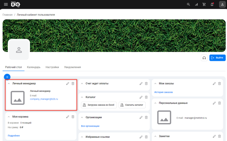Open the hamburger main menu
This screenshot has width=227, height=141.
pyautogui.click(x=6, y=5)
